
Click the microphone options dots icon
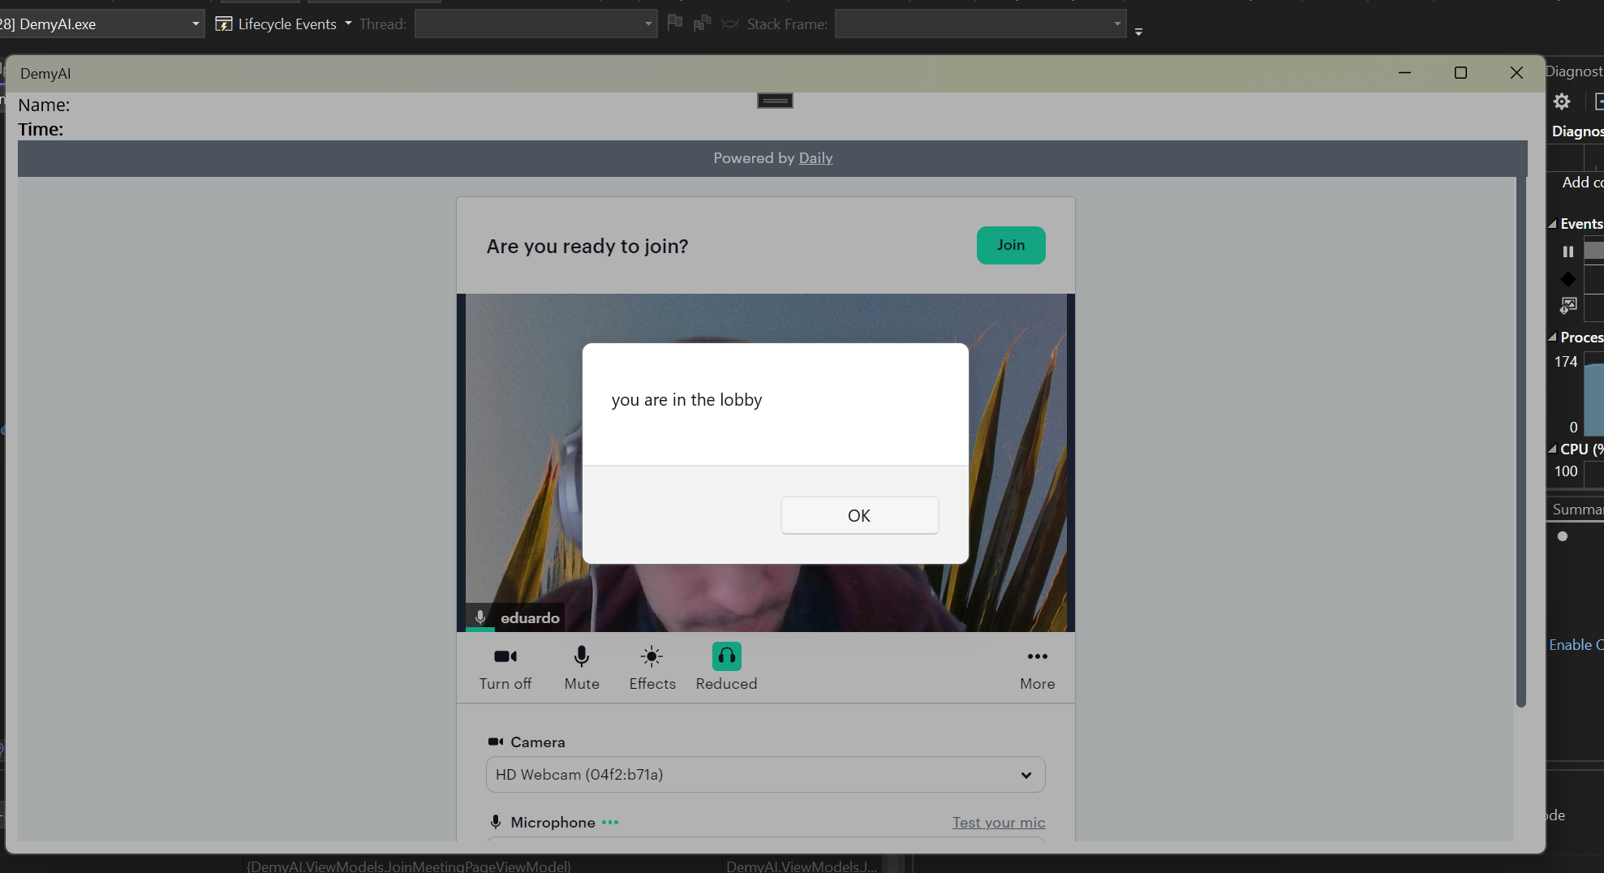610,822
